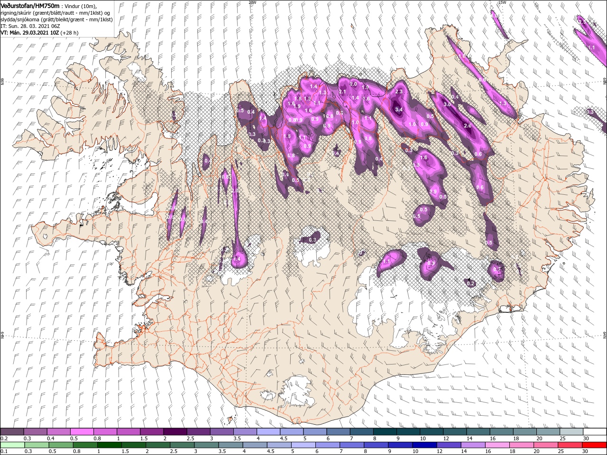Screen dimensions: 607x455
Task: Click the '20W' longitude label
Action: point(252,2)
